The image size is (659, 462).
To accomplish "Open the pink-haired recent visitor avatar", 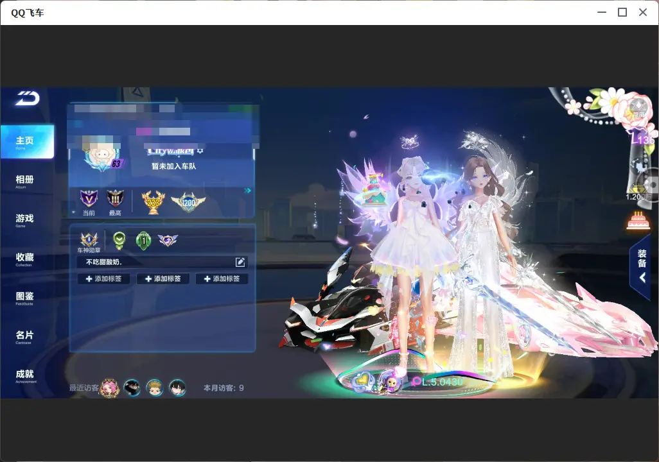I will 109,388.
